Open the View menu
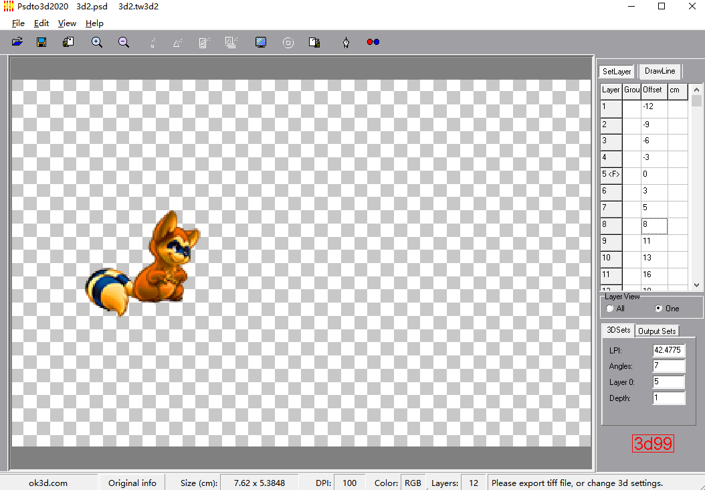This screenshot has height=490, width=705. tap(67, 23)
